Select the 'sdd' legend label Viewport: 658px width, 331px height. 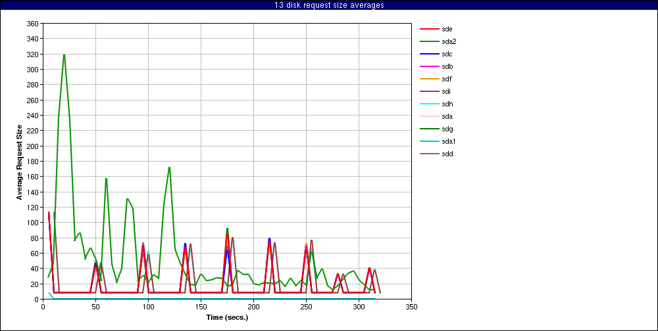[x=447, y=154]
